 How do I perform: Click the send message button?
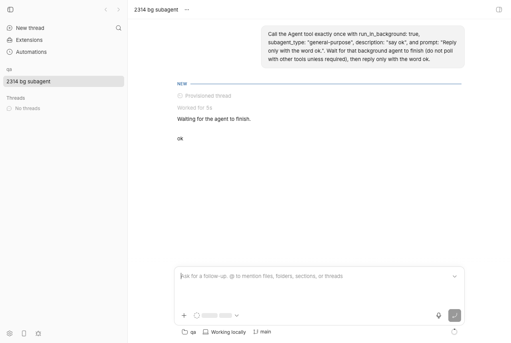(455, 315)
